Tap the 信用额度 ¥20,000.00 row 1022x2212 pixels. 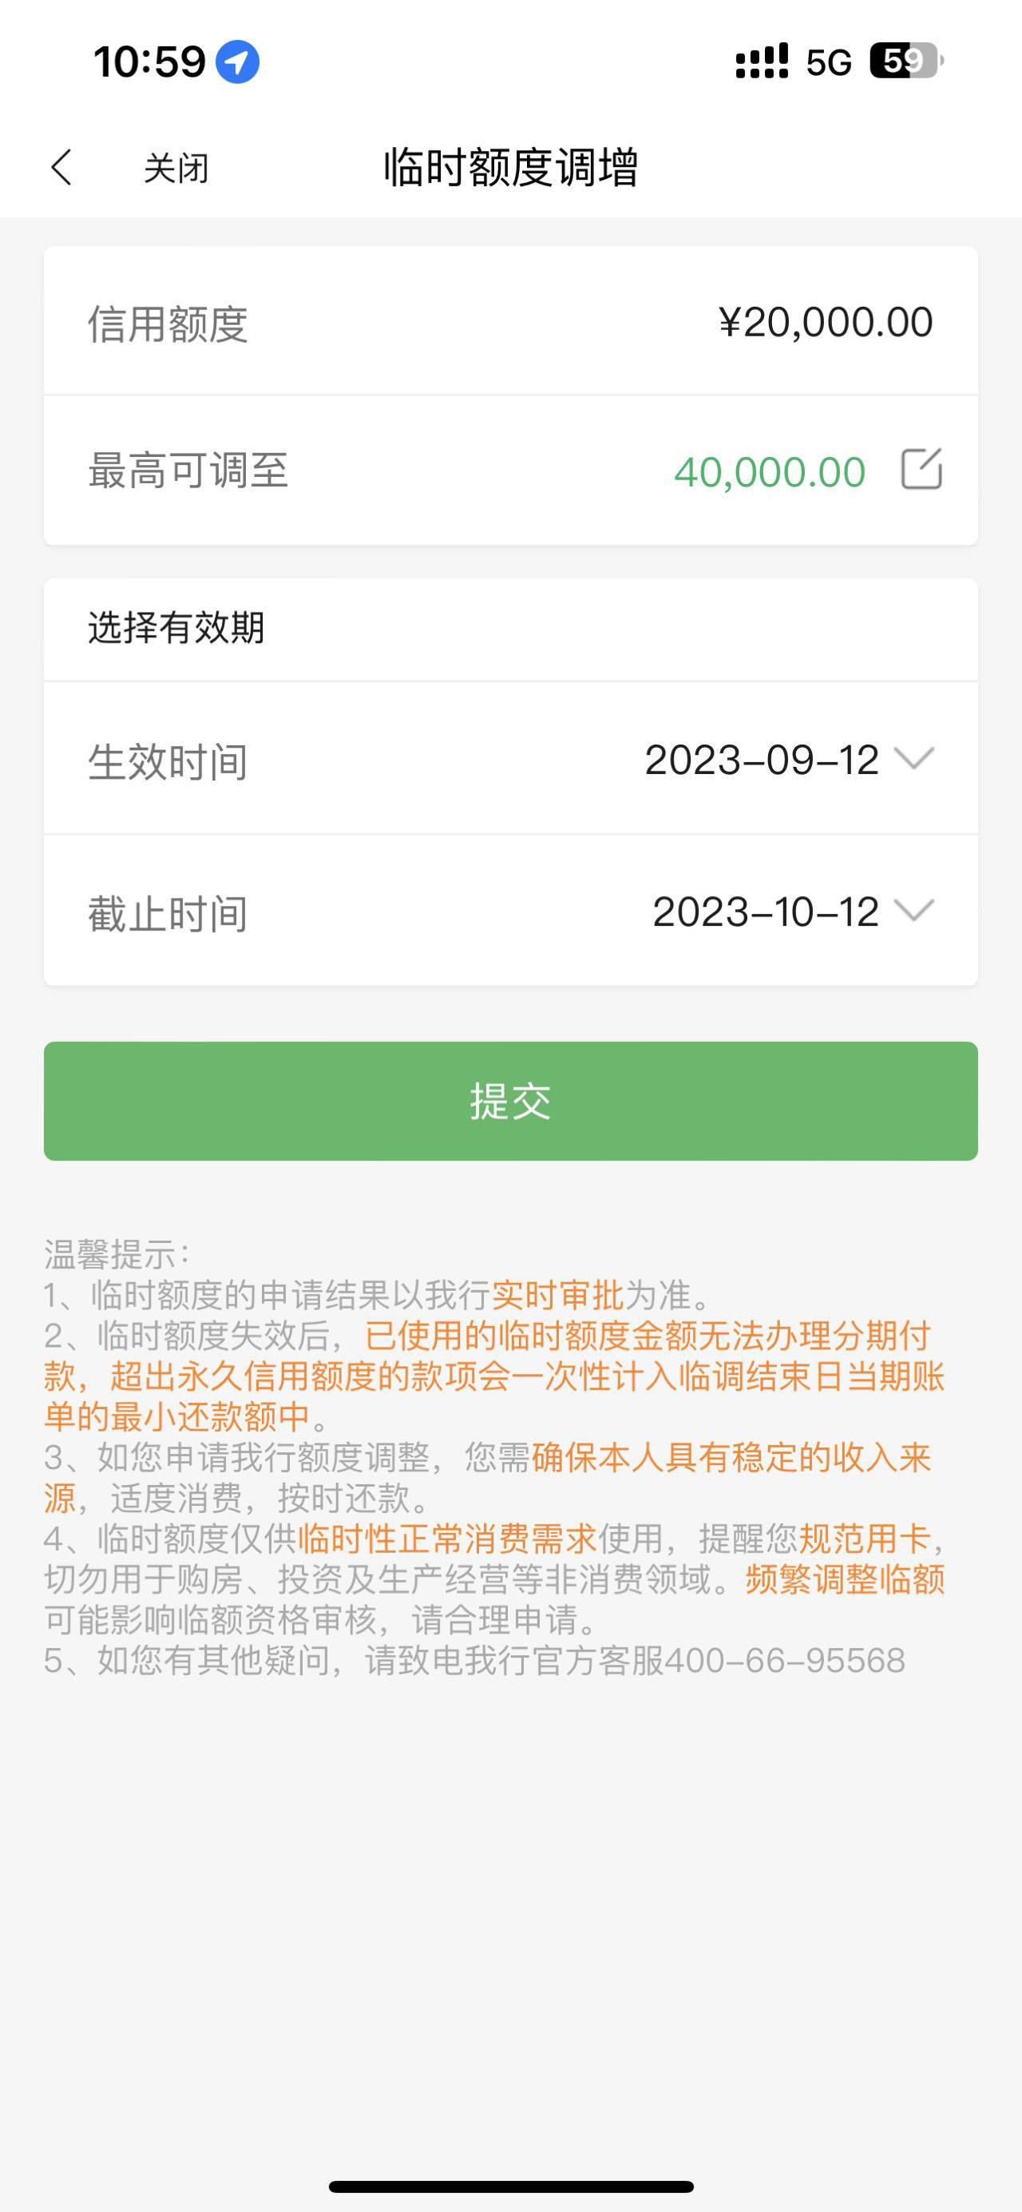510,321
